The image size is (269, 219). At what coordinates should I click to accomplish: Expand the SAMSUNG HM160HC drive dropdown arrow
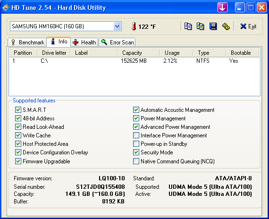pyautogui.click(x=117, y=26)
